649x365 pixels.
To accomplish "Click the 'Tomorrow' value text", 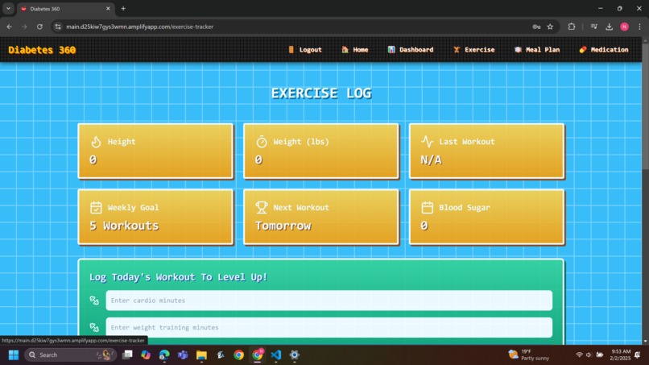I will (x=283, y=226).
